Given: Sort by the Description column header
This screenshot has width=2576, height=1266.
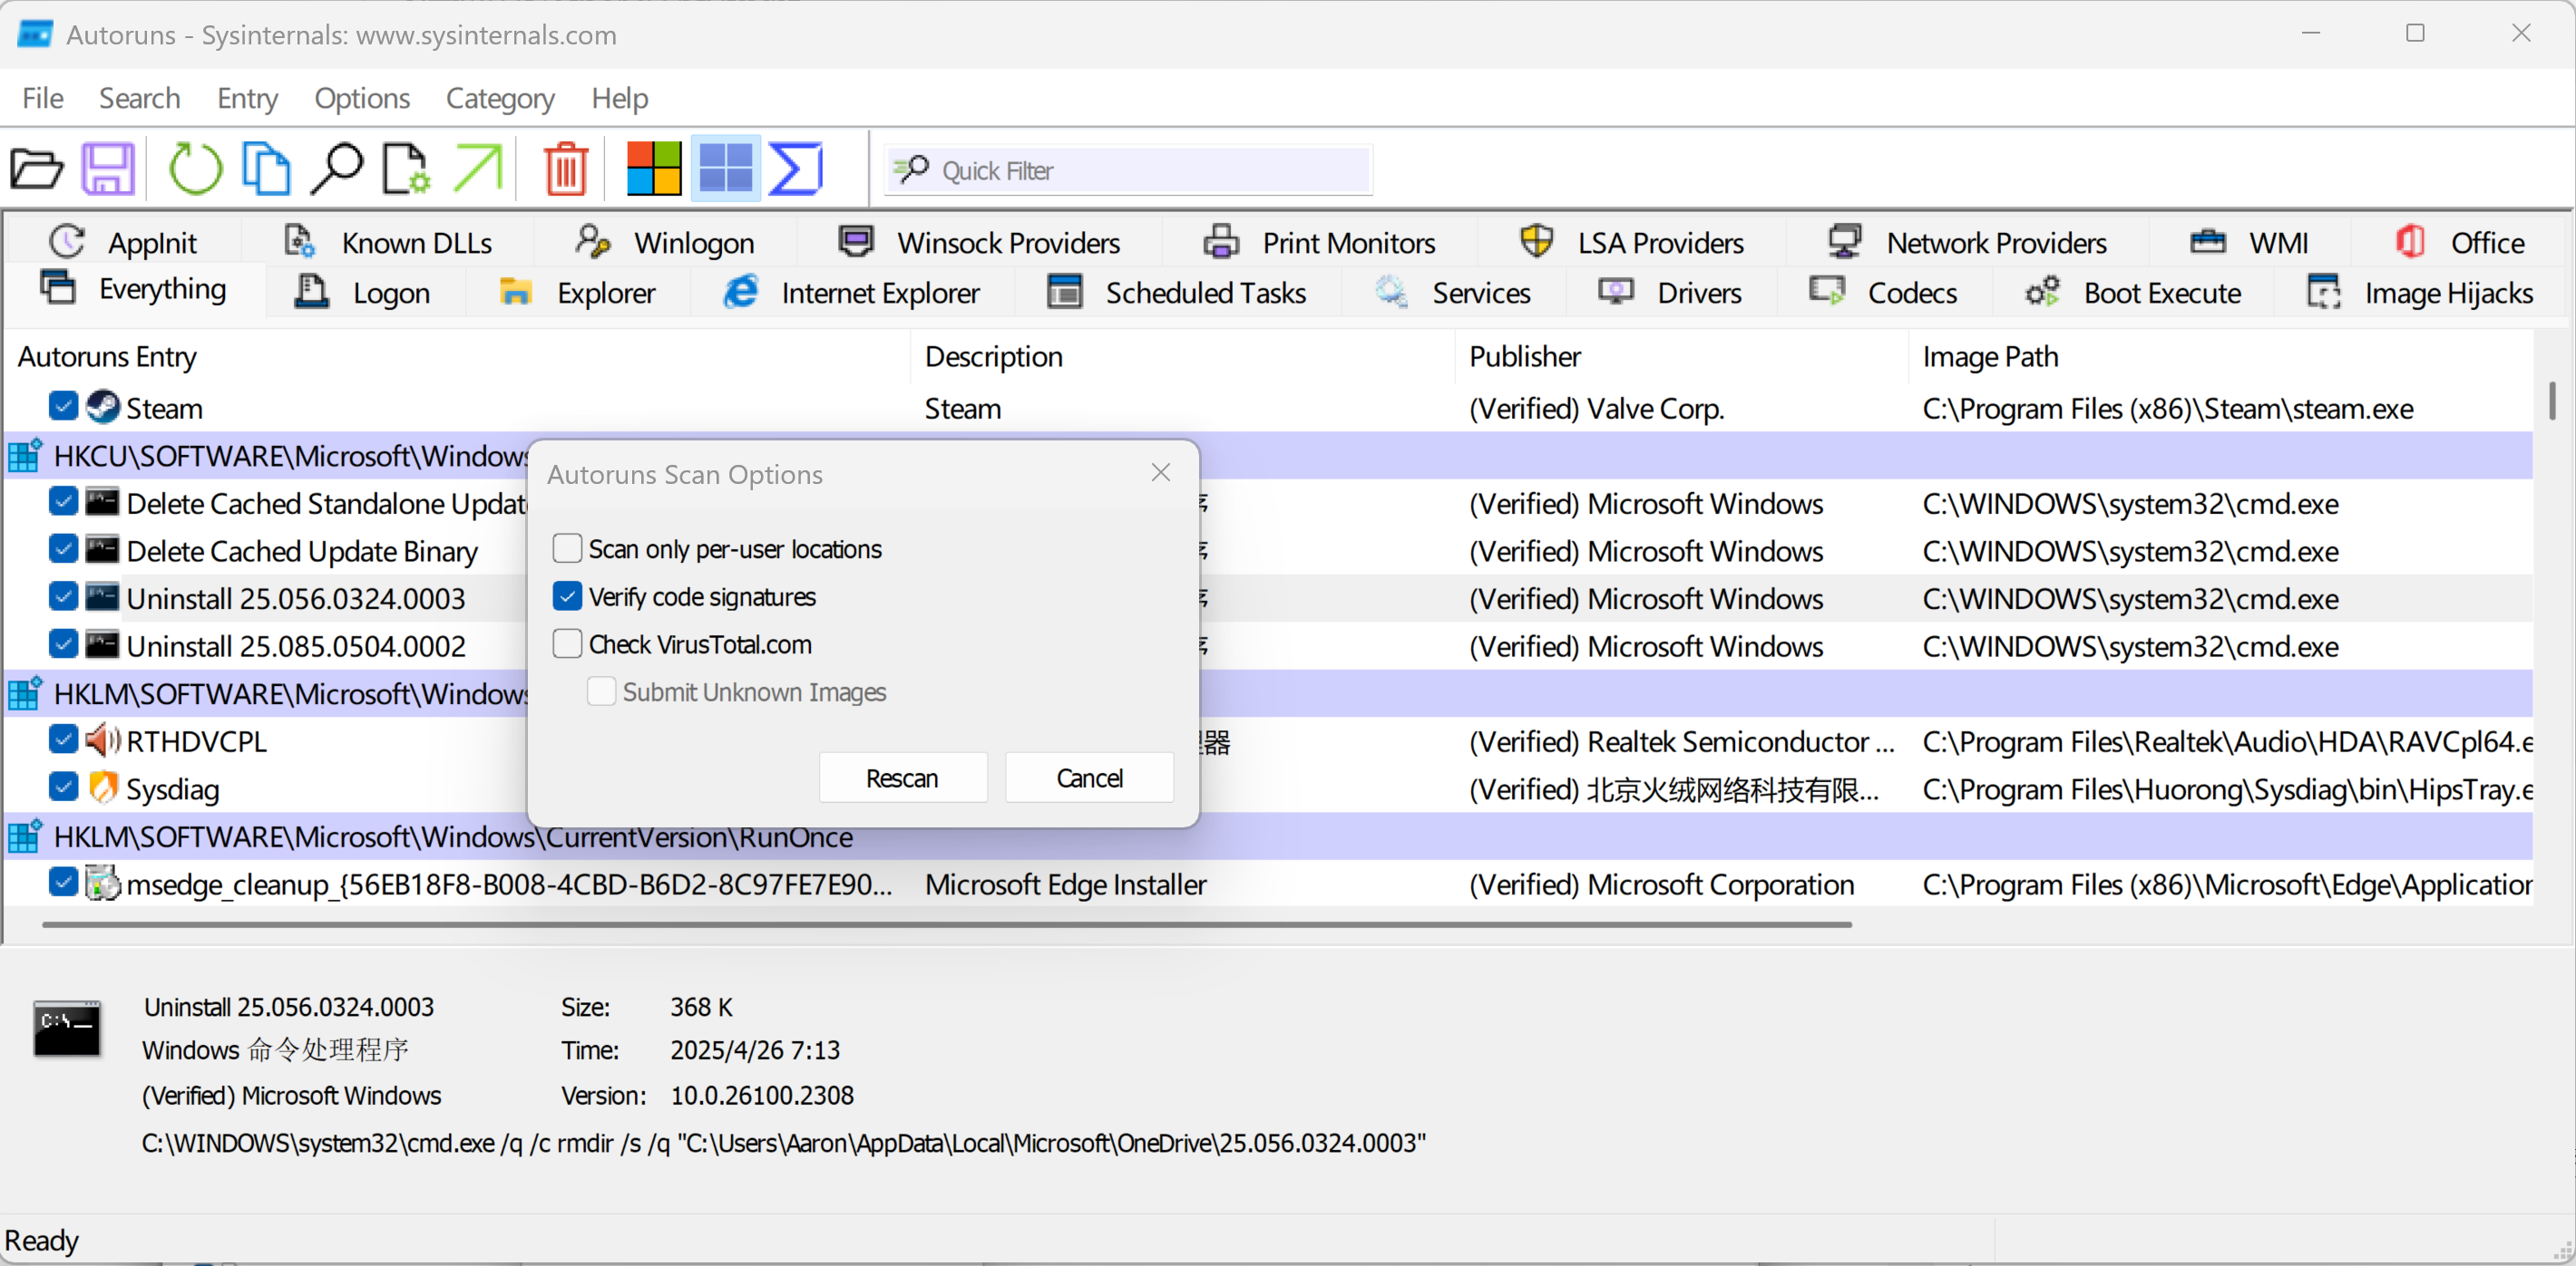Looking at the screenshot, I should click(x=1181, y=357).
